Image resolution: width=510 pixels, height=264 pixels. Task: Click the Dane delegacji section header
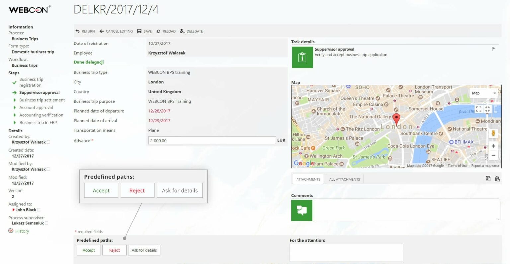point(89,62)
